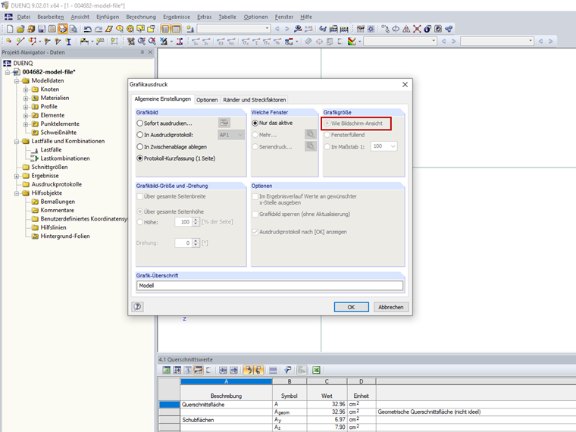
Task: Open the Extras menu
Action: coord(204,17)
